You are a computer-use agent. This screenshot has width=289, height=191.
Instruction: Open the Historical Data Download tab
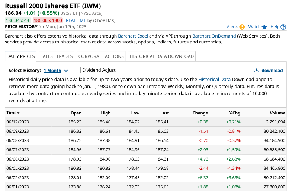pos(162,56)
